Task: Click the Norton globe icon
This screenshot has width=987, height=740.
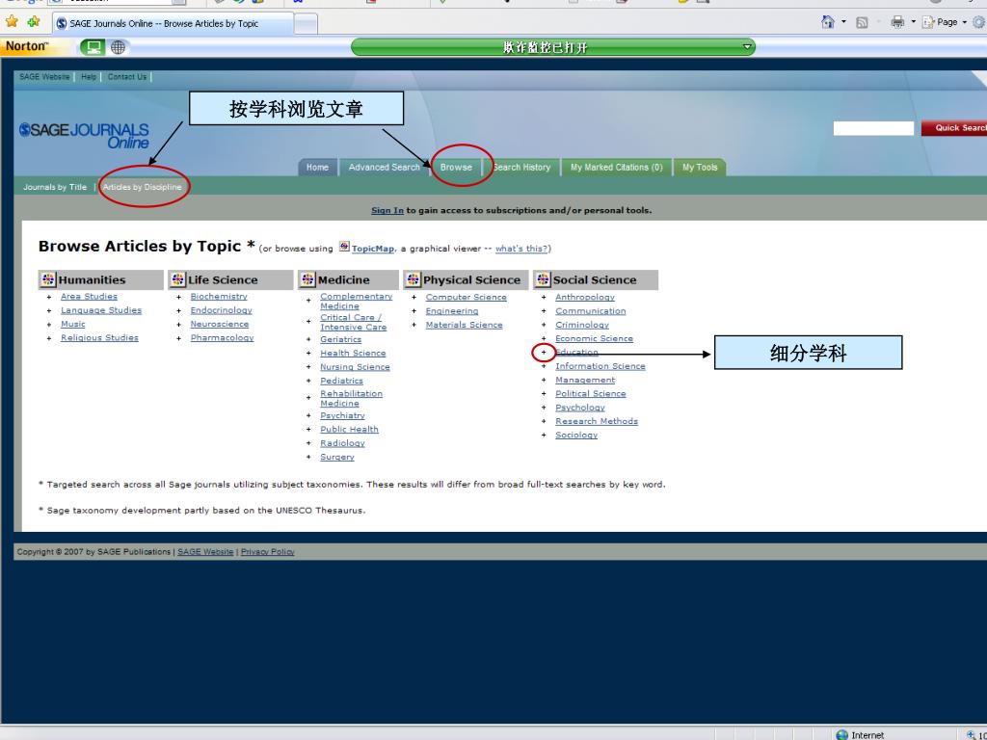Action: [118, 47]
